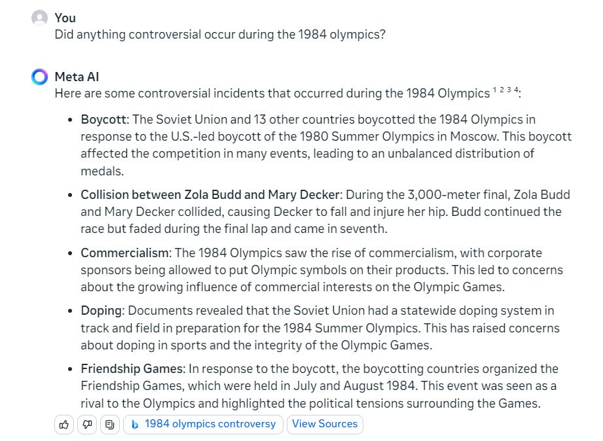Open citation footnote 3

click(x=509, y=90)
